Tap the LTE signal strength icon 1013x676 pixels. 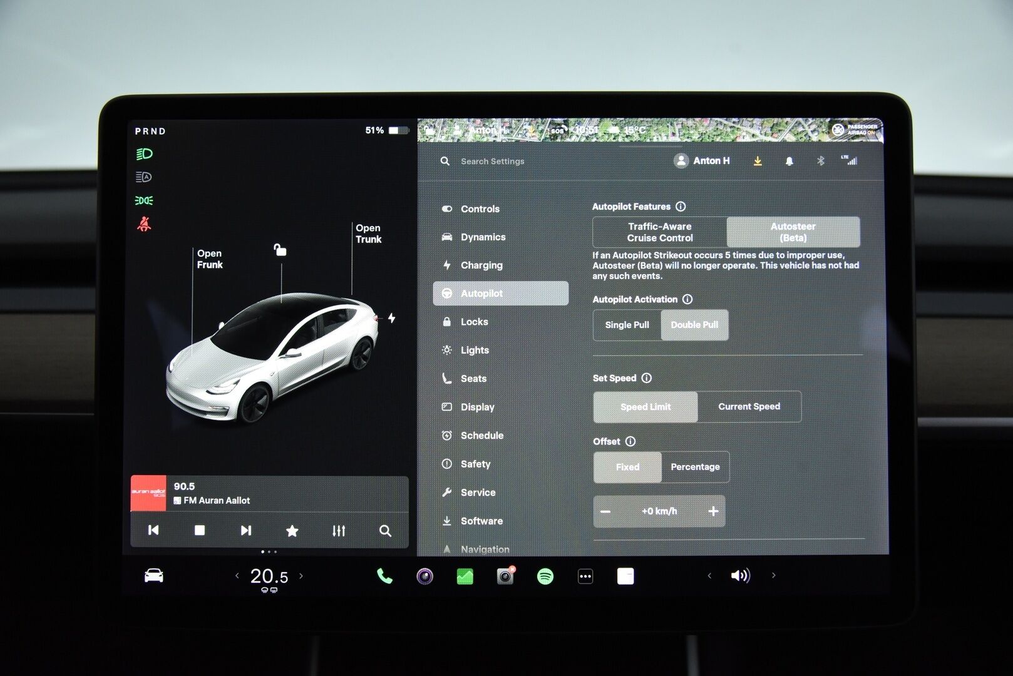coord(850,160)
